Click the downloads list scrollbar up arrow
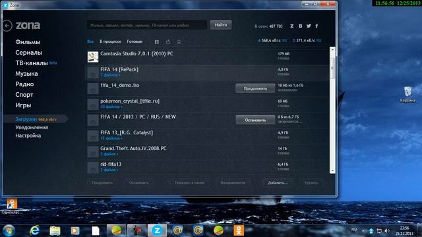The width and height of the screenshot is (422, 237). point(332,50)
